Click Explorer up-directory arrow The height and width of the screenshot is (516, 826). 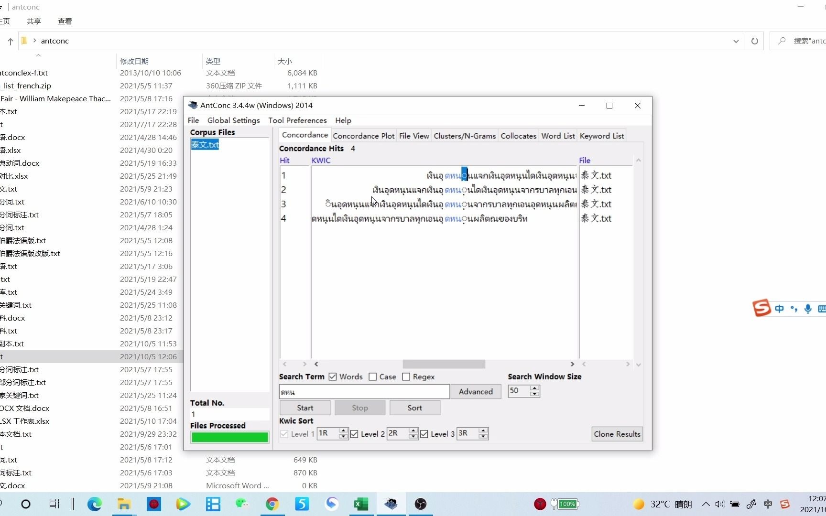(x=10, y=41)
